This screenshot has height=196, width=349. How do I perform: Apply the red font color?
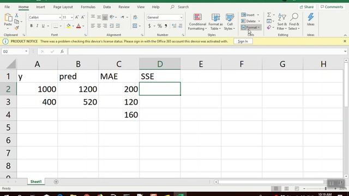coord(79,26)
